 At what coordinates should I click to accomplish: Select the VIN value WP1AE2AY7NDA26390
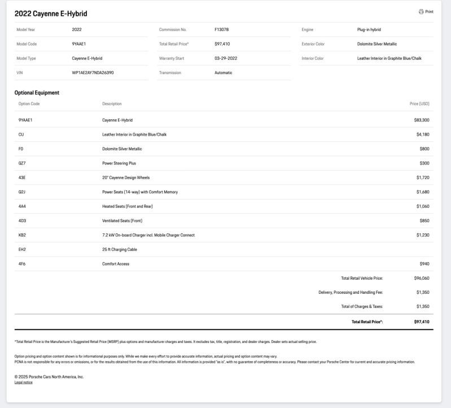tap(93, 72)
